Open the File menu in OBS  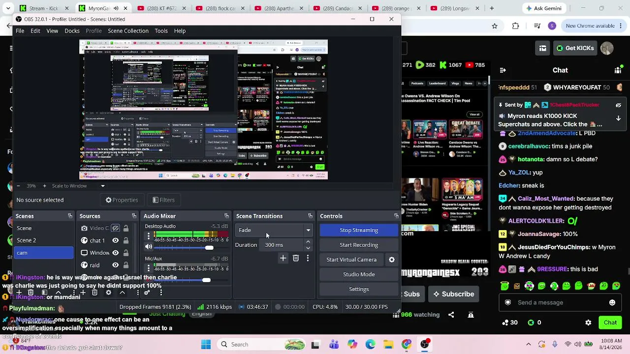(20, 31)
